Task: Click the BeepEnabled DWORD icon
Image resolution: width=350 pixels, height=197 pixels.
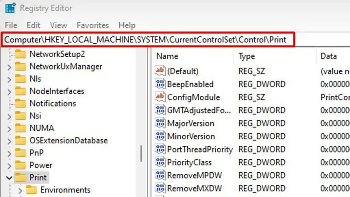Action: (160, 84)
